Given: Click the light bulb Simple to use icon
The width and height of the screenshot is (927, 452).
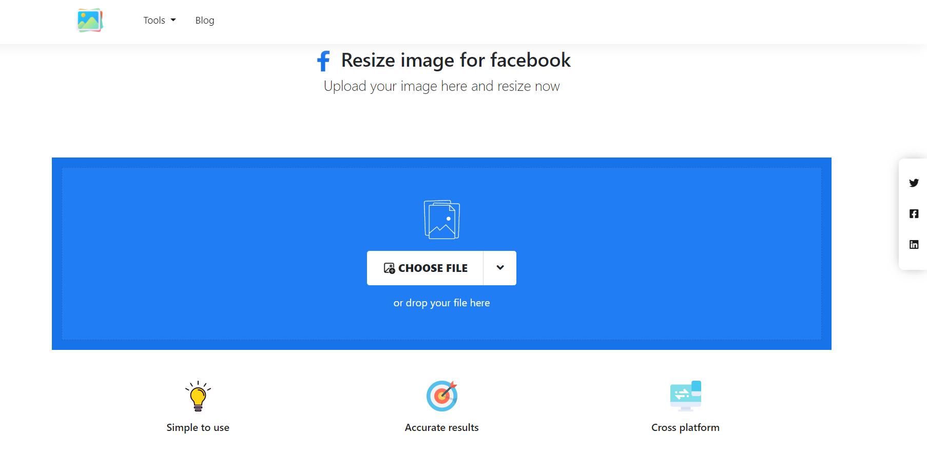Looking at the screenshot, I should coord(198,396).
